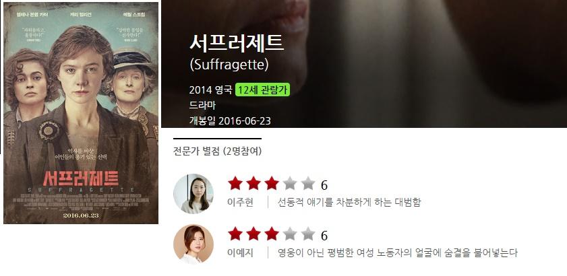The width and height of the screenshot is (567, 276).
Task: Click the movie title 서프러제트
Action: 237,43
